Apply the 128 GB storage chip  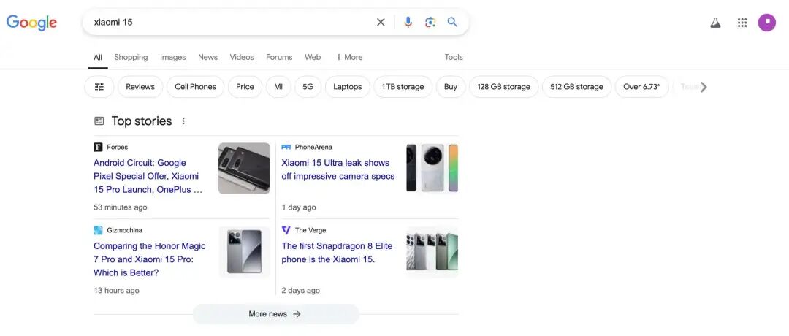click(503, 86)
